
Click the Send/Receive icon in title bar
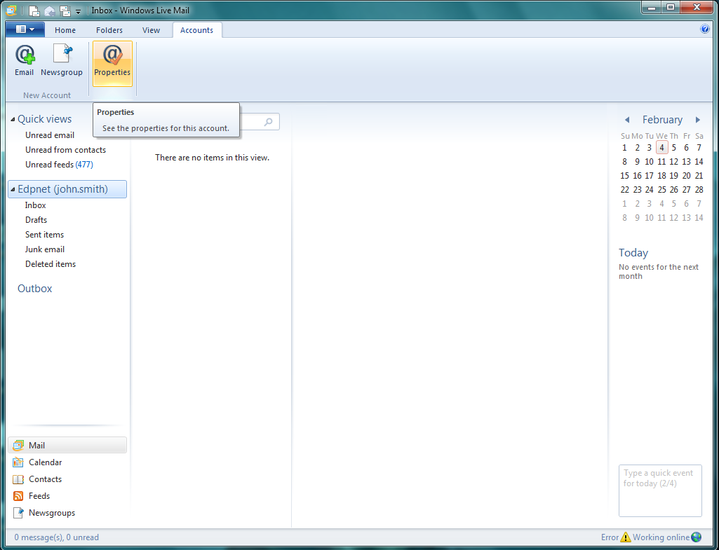[65, 11]
